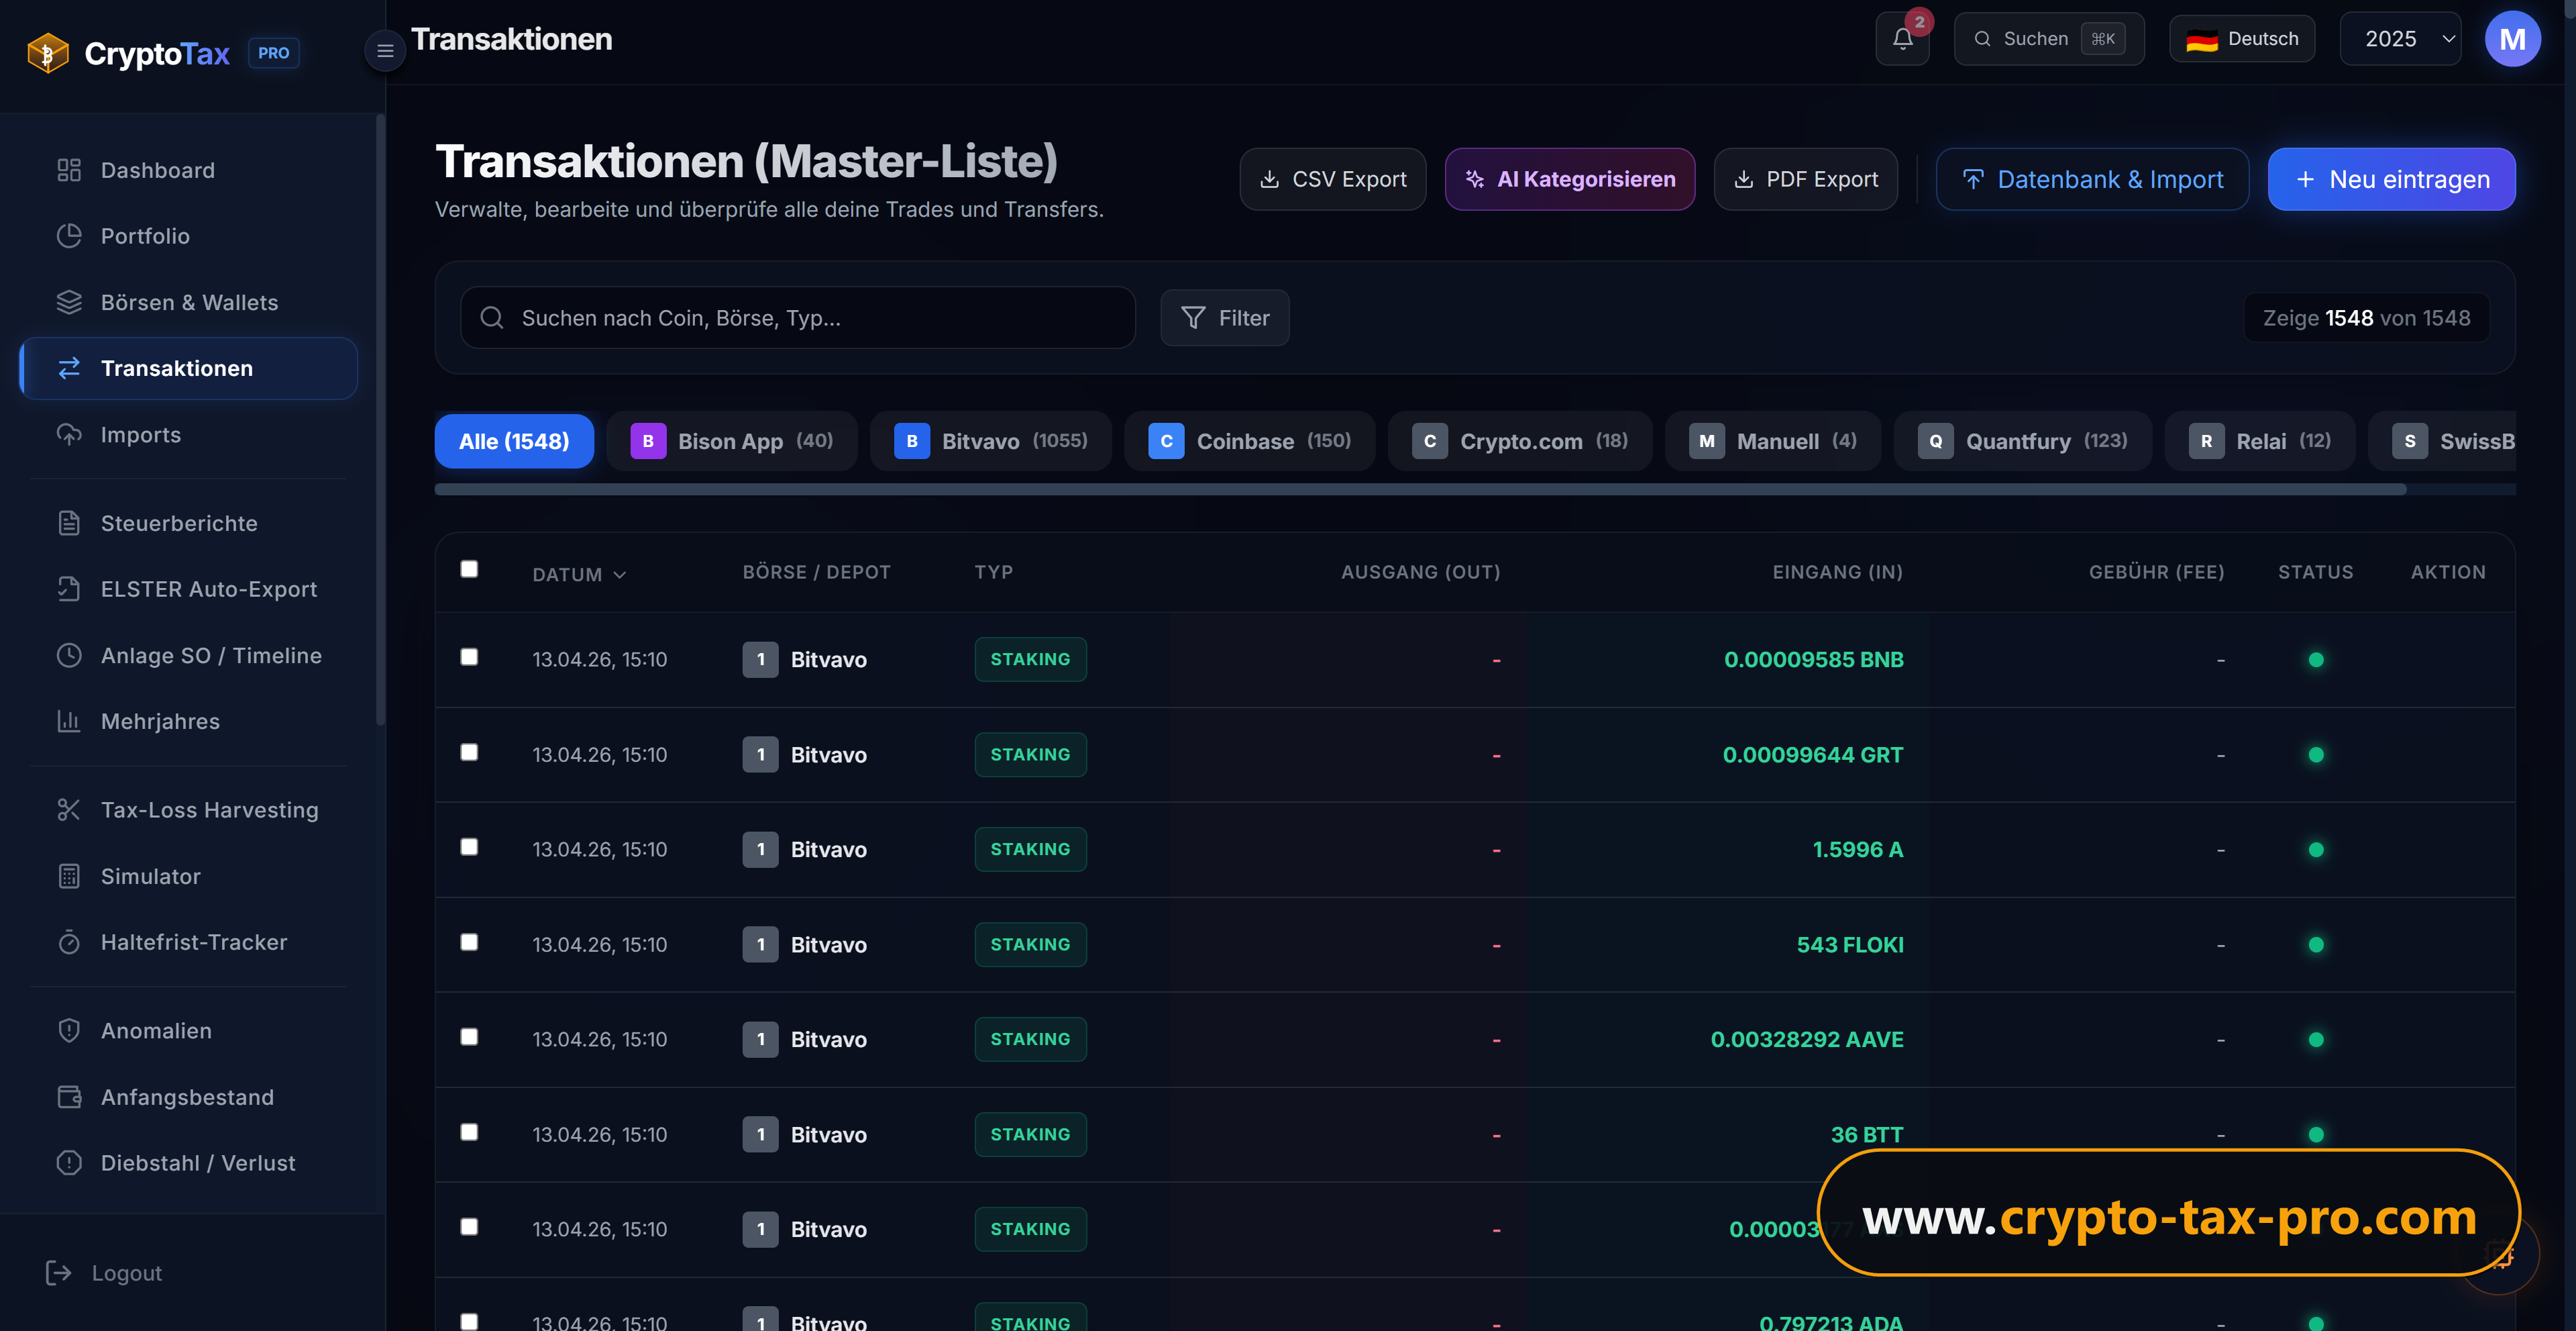Click AI Kategorisieren button
Screen dimensions: 2576x1331
1569,179
